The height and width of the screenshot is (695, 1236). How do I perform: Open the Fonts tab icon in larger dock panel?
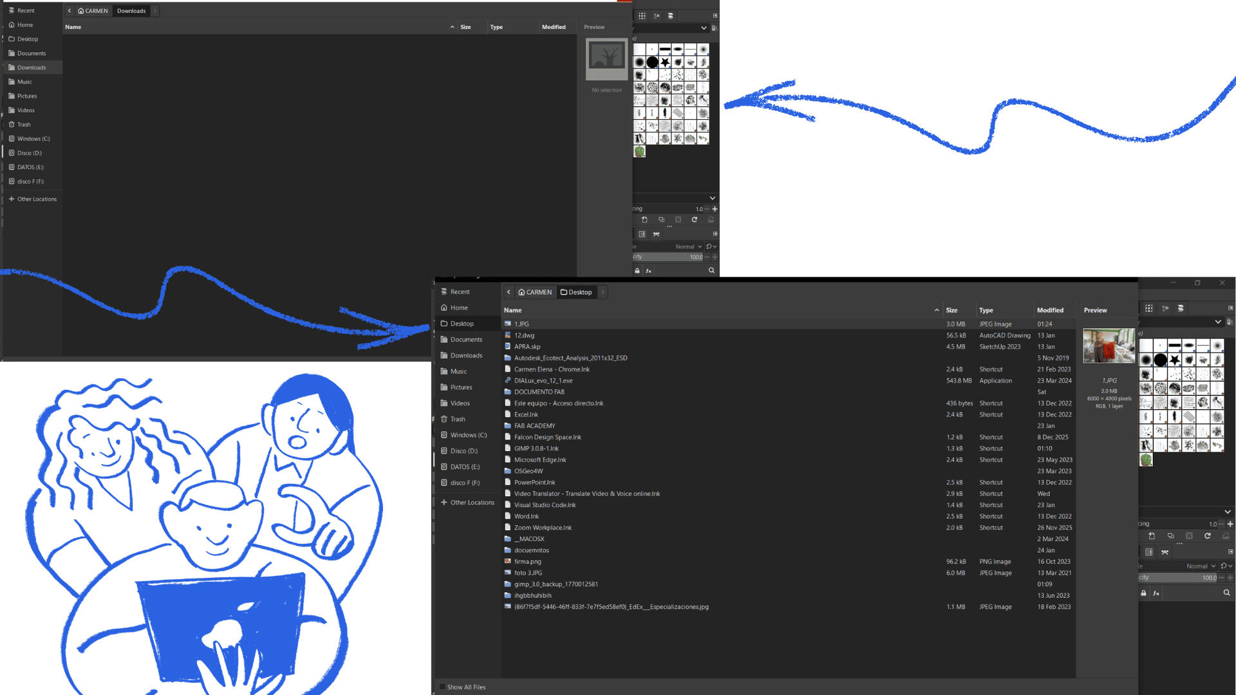click(1165, 308)
